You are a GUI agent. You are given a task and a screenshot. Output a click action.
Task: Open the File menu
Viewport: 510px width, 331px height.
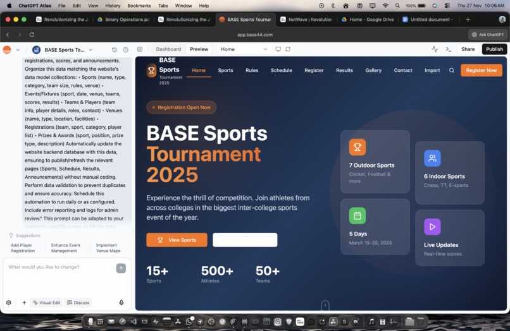(x=62, y=6)
